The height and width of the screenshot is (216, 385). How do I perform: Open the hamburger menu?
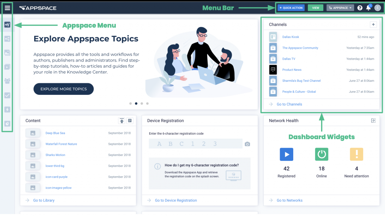click(x=8, y=8)
